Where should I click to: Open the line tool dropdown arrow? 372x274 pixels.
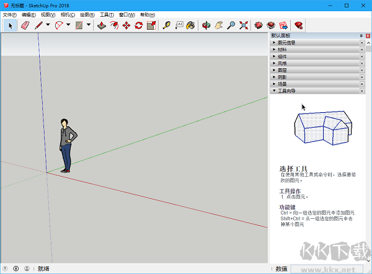pyautogui.click(x=48, y=25)
